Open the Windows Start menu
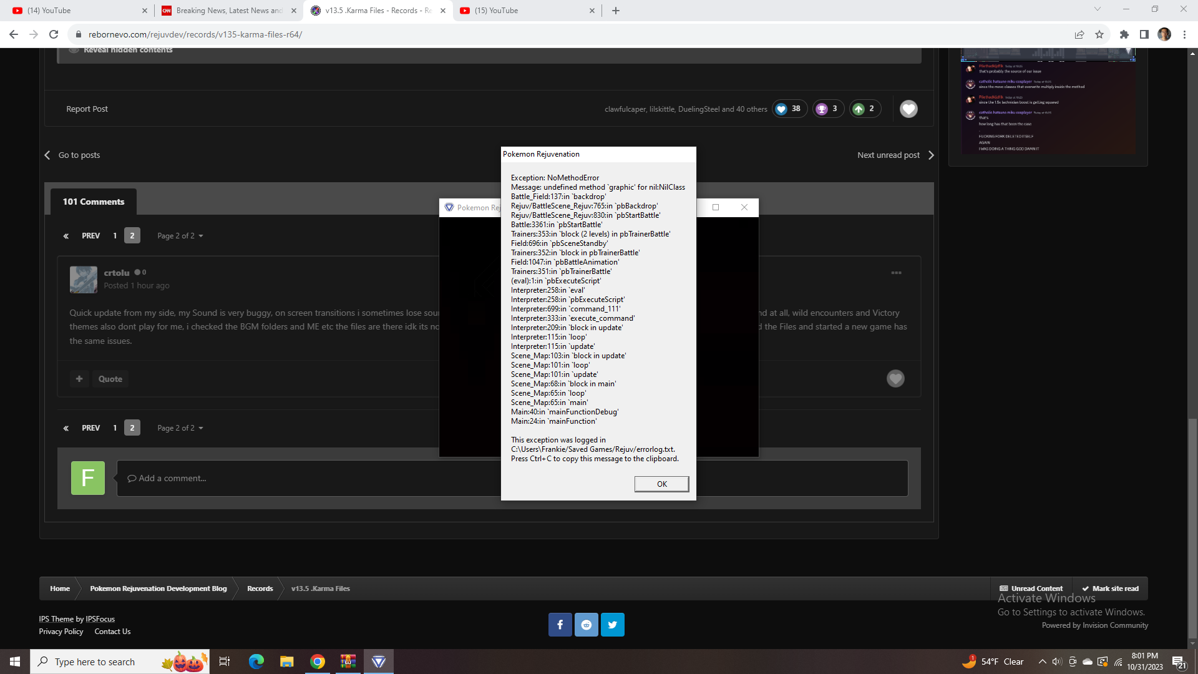This screenshot has height=674, width=1198. click(15, 662)
